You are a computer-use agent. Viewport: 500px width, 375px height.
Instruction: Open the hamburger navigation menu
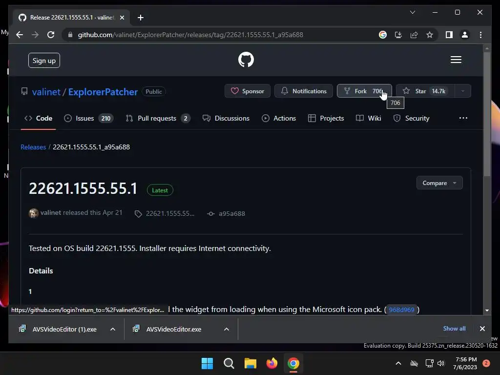click(x=456, y=60)
